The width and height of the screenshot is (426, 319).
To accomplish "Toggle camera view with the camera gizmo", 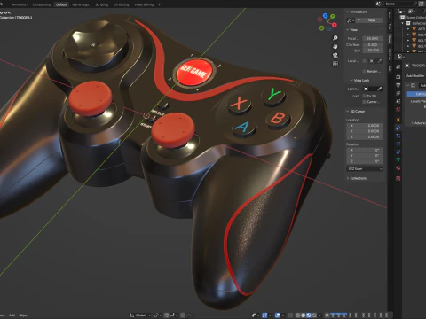I will click(x=335, y=55).
